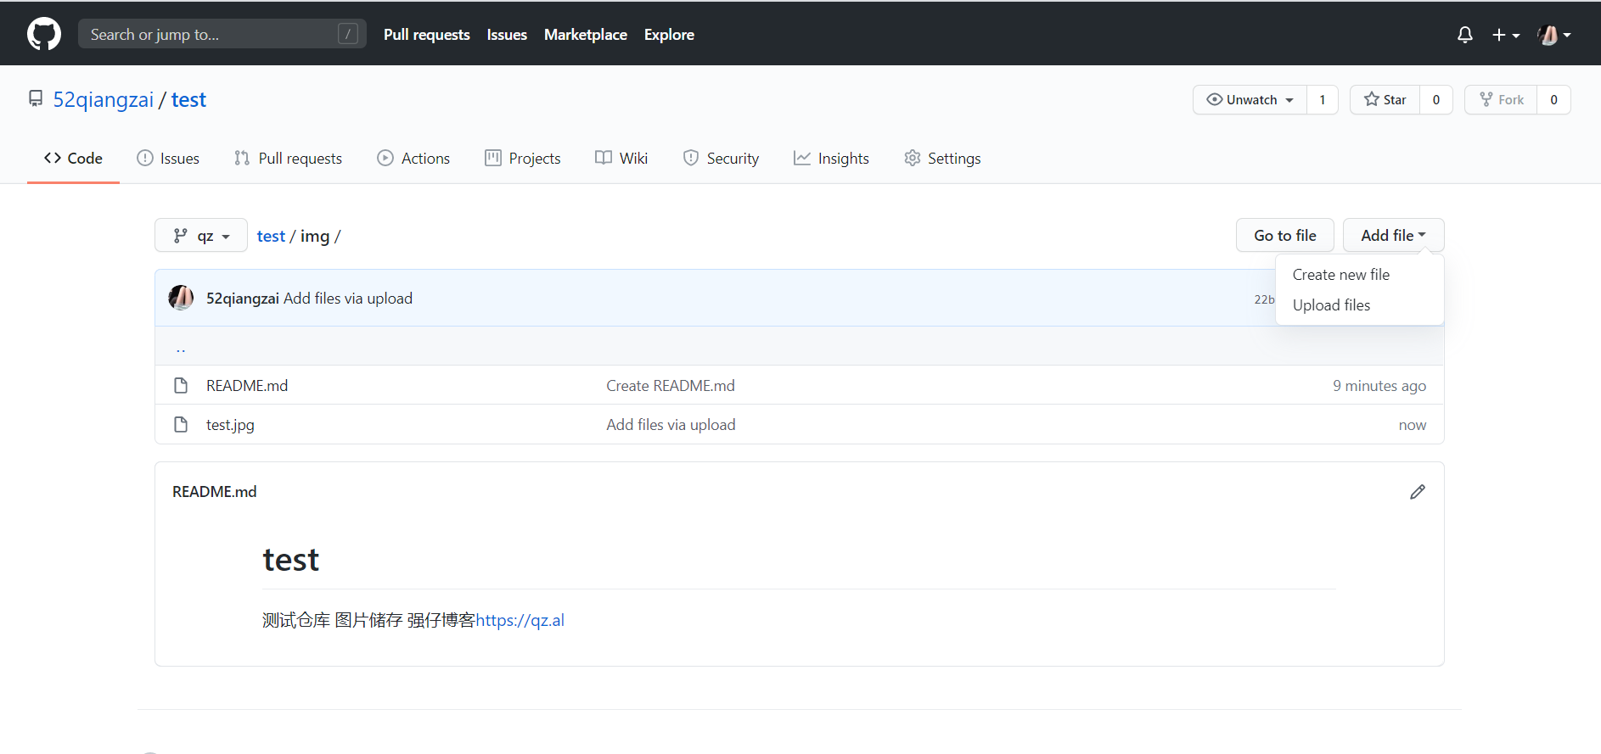Image resolution: width=1601 pixels, height=754 pixels.
Task: Click the 52qiangzai commit author avatar
Action: click(181, 298)
